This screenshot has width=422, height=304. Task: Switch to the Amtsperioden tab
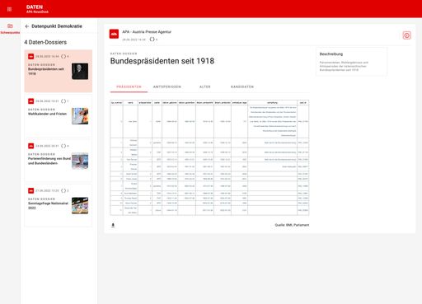(167, 87)
